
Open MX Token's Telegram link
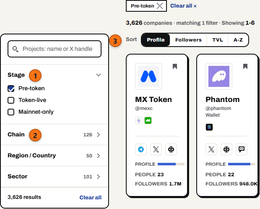click(141, 149)
